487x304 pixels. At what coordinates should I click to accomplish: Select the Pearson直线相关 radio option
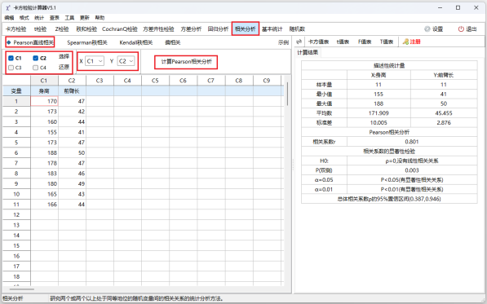pyautogui.click(x=30, y=42)
